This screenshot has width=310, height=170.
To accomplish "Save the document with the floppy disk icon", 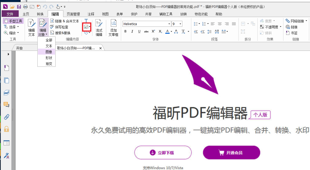I will (19, 7).
